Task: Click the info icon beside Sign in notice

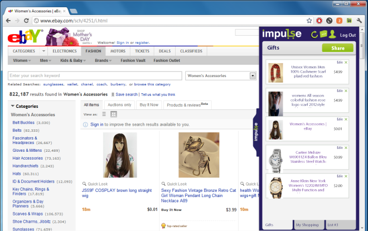Action: point(85,124)
